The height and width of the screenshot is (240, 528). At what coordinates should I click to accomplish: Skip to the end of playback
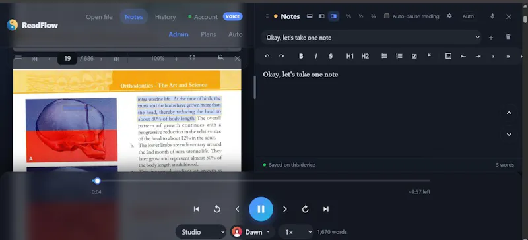(x=325, y=209)
